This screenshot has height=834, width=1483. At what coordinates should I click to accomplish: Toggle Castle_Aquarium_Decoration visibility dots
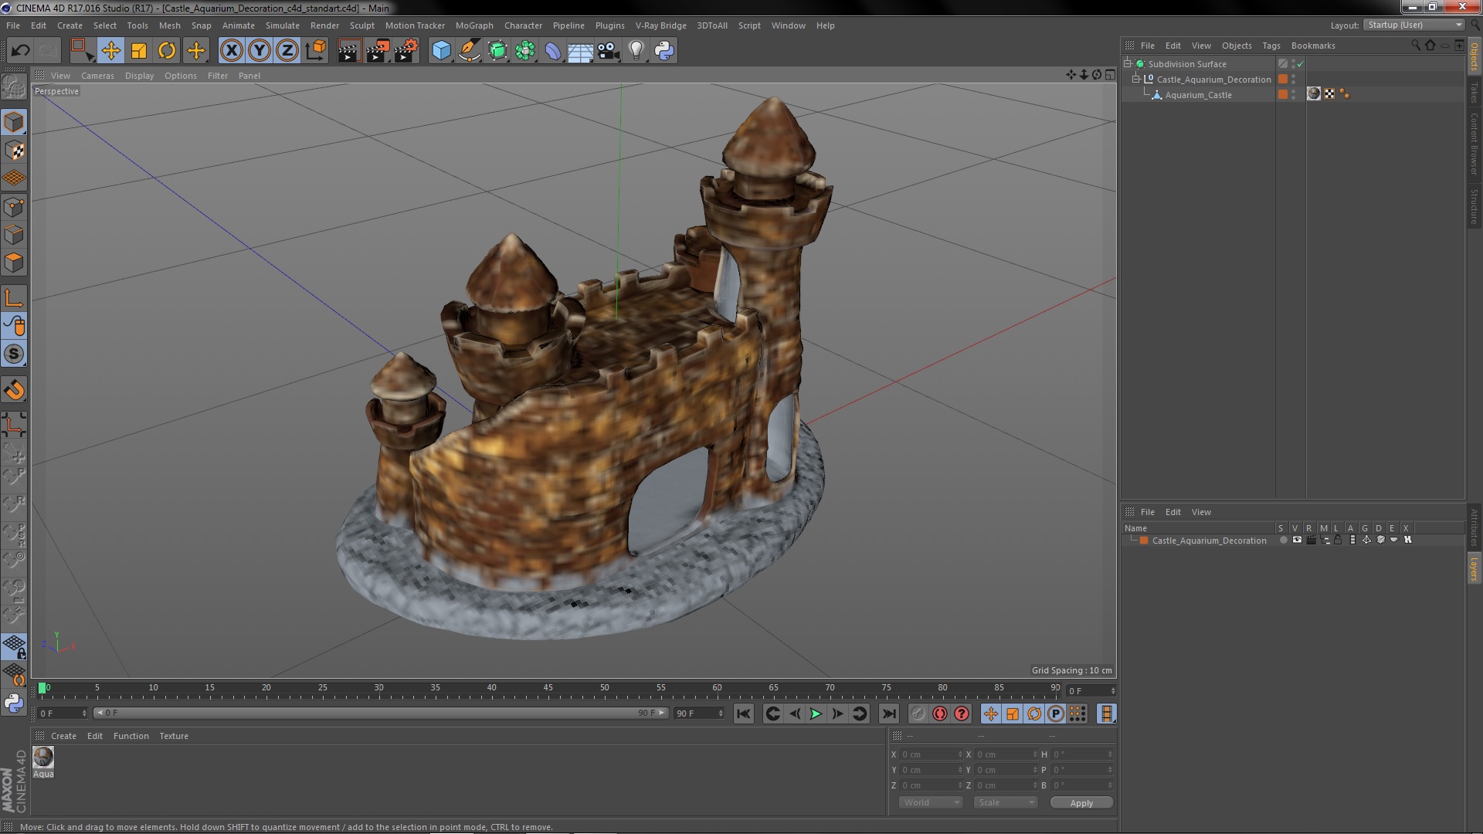(x=1294, y=79)
